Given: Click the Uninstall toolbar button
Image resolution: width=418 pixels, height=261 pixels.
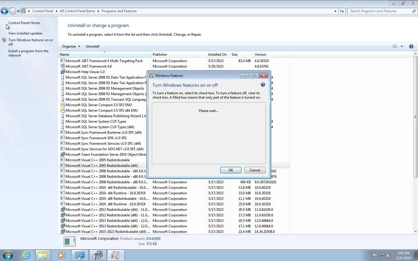Looking at the screenshot, I should (x=93, y=46).
